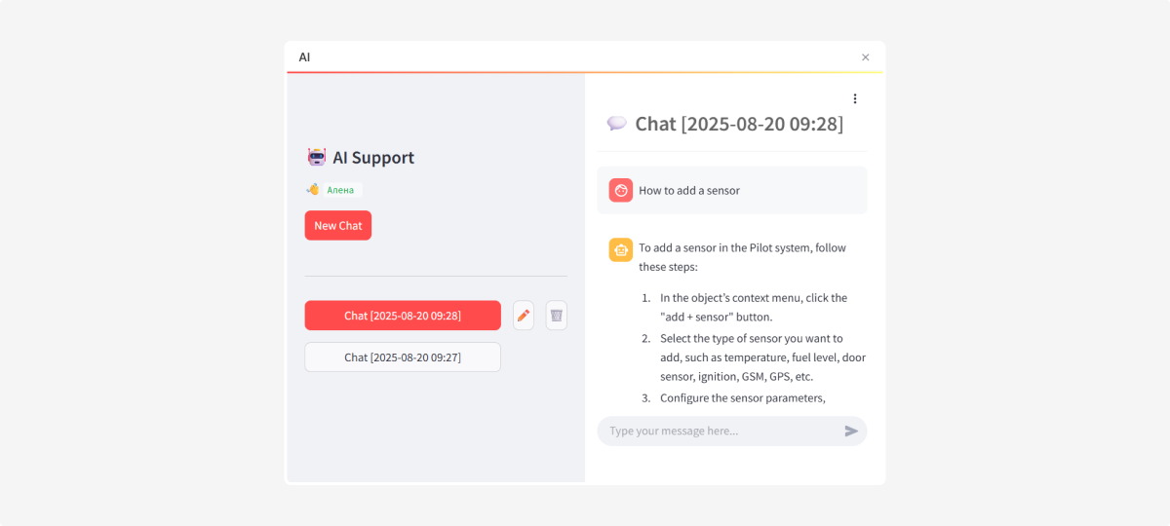Click the AI Support heading text
1170x526 pixels.
(373, 158)
